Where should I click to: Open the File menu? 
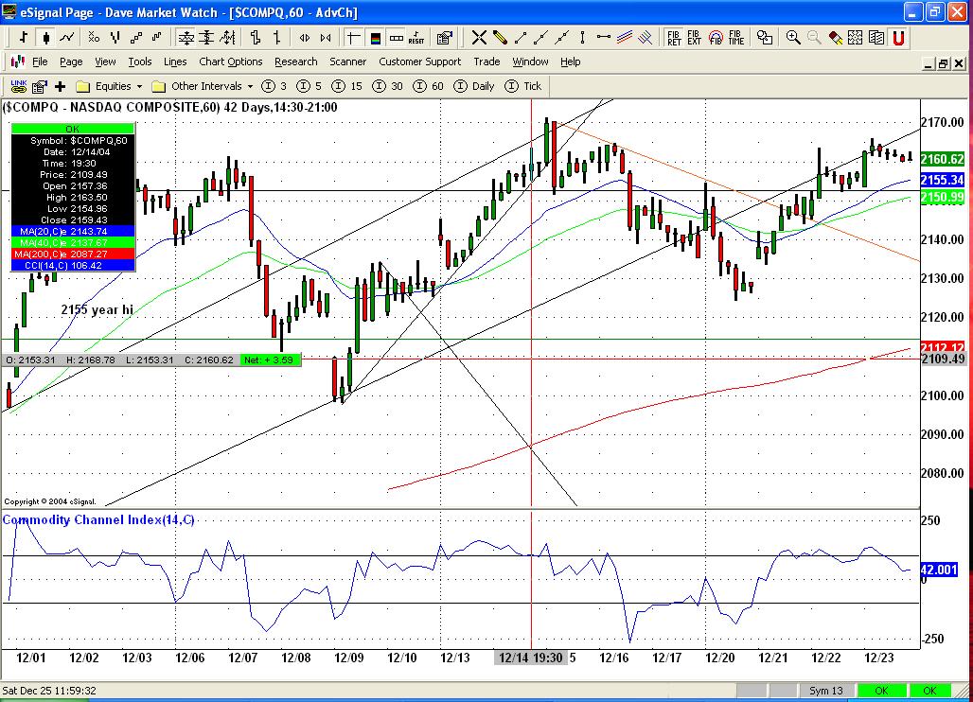click(x=40, y=62)
